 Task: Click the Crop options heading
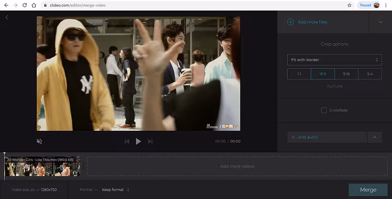pos(334,44)
